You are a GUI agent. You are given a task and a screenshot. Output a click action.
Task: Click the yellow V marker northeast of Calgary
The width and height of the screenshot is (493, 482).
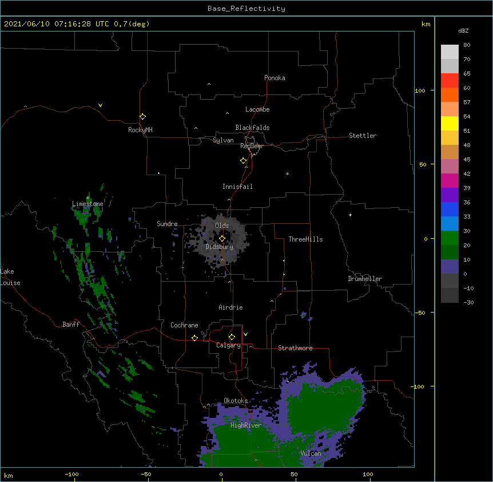pyautogui.click(x=245, y=334)
